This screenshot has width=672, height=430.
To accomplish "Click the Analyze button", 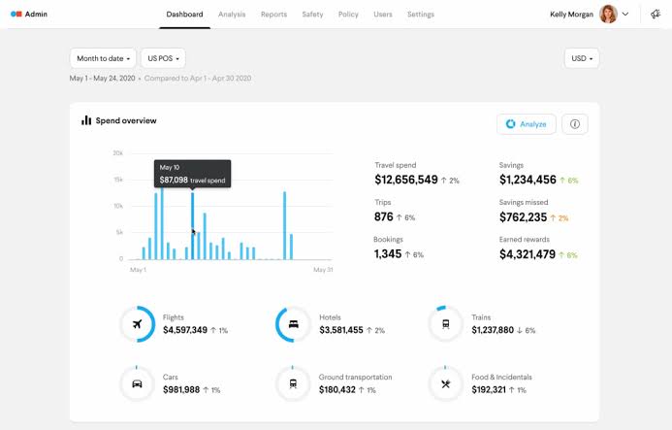I will 527,124.
